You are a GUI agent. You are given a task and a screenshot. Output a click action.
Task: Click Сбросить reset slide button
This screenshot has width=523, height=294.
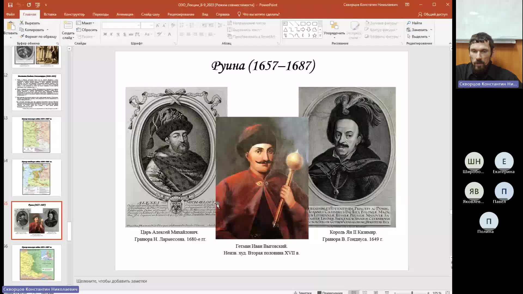[87, 30]
